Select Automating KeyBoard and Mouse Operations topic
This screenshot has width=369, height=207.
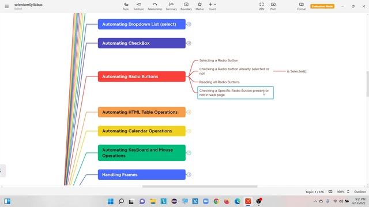coord(142,153)
